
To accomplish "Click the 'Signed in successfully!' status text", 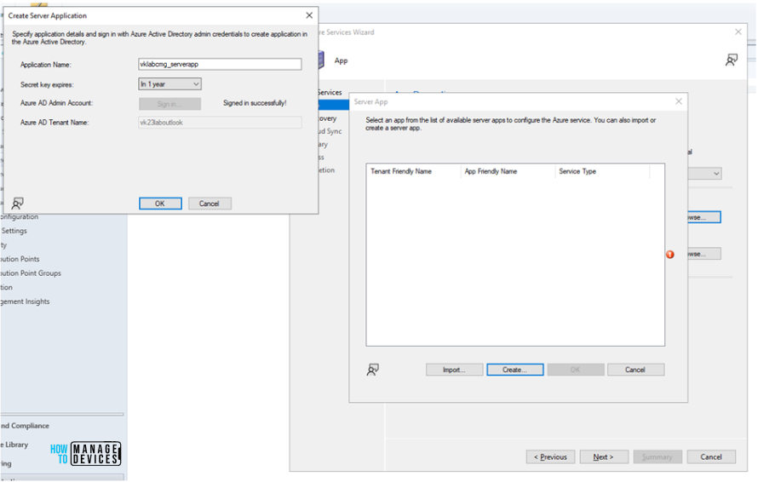I will 255,103.
